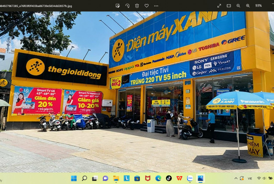
Task: Toggle fit-to-window view icon
Action: tap(229, 6)
